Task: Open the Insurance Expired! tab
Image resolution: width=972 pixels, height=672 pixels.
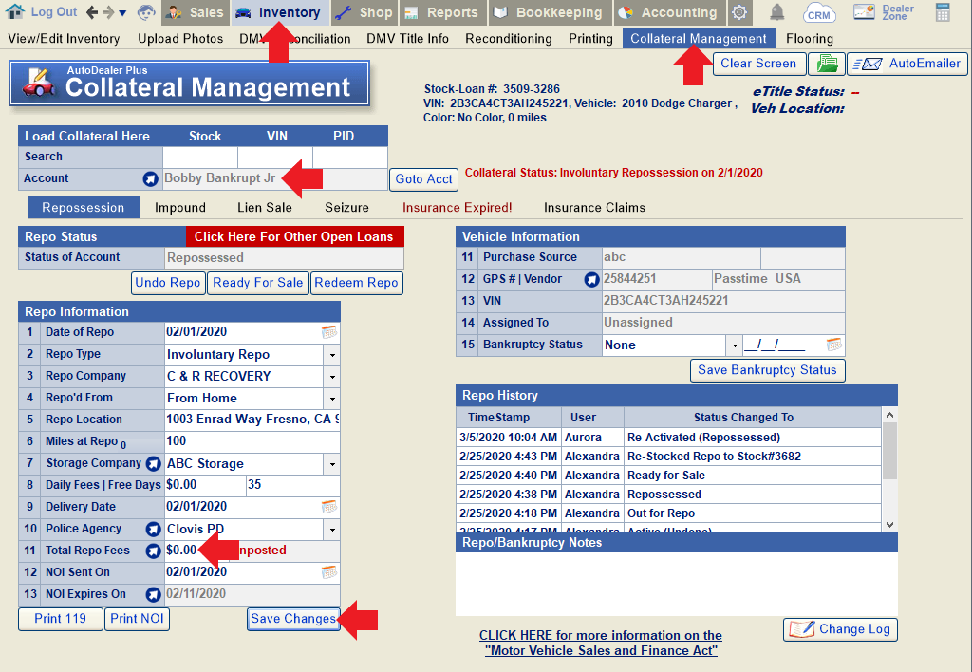Action: click(457, 208)
